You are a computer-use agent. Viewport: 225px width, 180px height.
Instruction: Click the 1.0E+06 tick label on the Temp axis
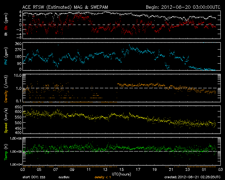pos(16,139)
